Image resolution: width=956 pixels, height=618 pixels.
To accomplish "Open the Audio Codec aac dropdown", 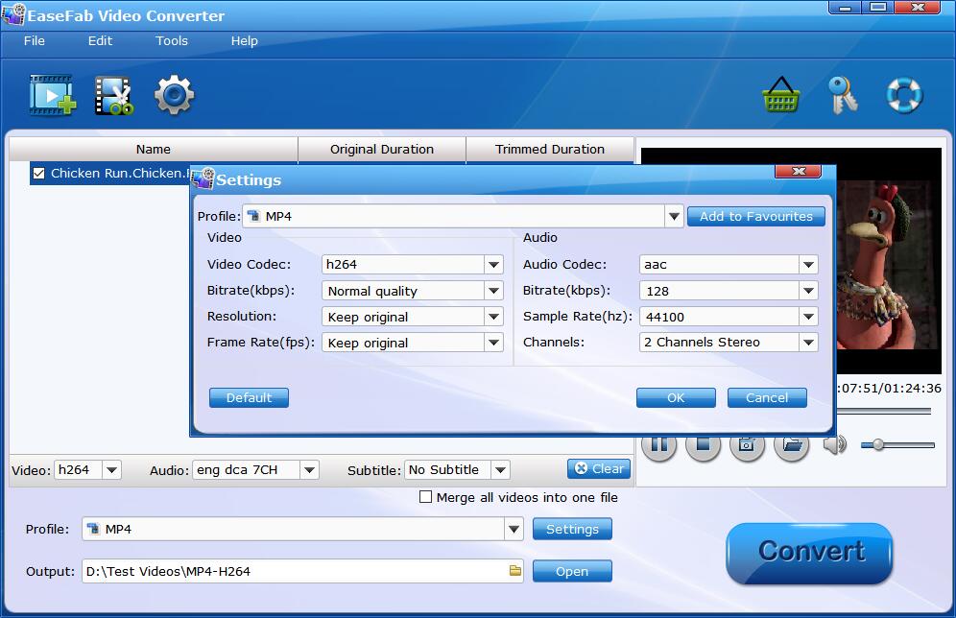I will pyautogui.click(x=808, y=265).
